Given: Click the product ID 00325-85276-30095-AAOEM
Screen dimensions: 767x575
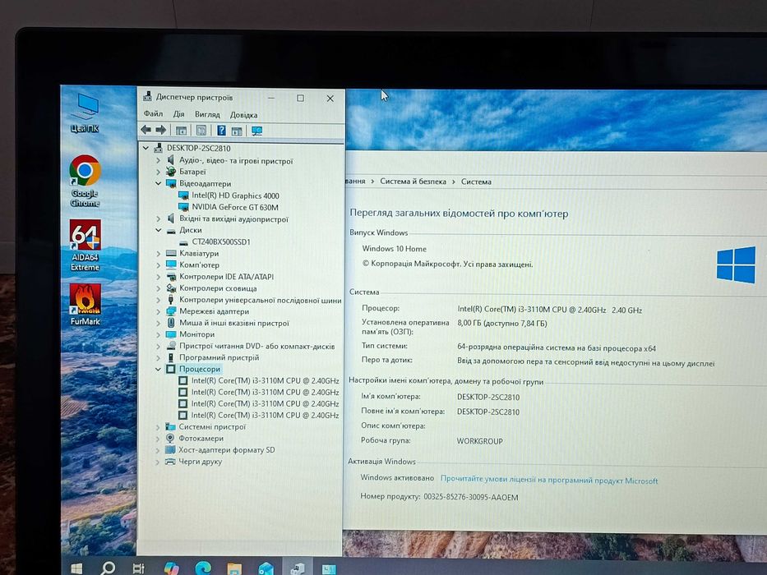Looking at the screenshot, I should pyautogui.click(x=470, y=497).
